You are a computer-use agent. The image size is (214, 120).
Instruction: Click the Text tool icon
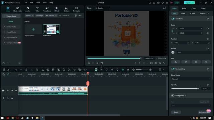click(x=42, y=70)
